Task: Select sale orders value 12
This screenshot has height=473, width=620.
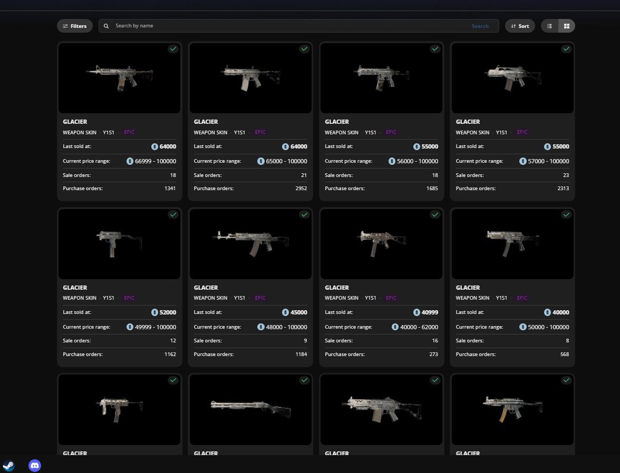Action: pos(173,341)
